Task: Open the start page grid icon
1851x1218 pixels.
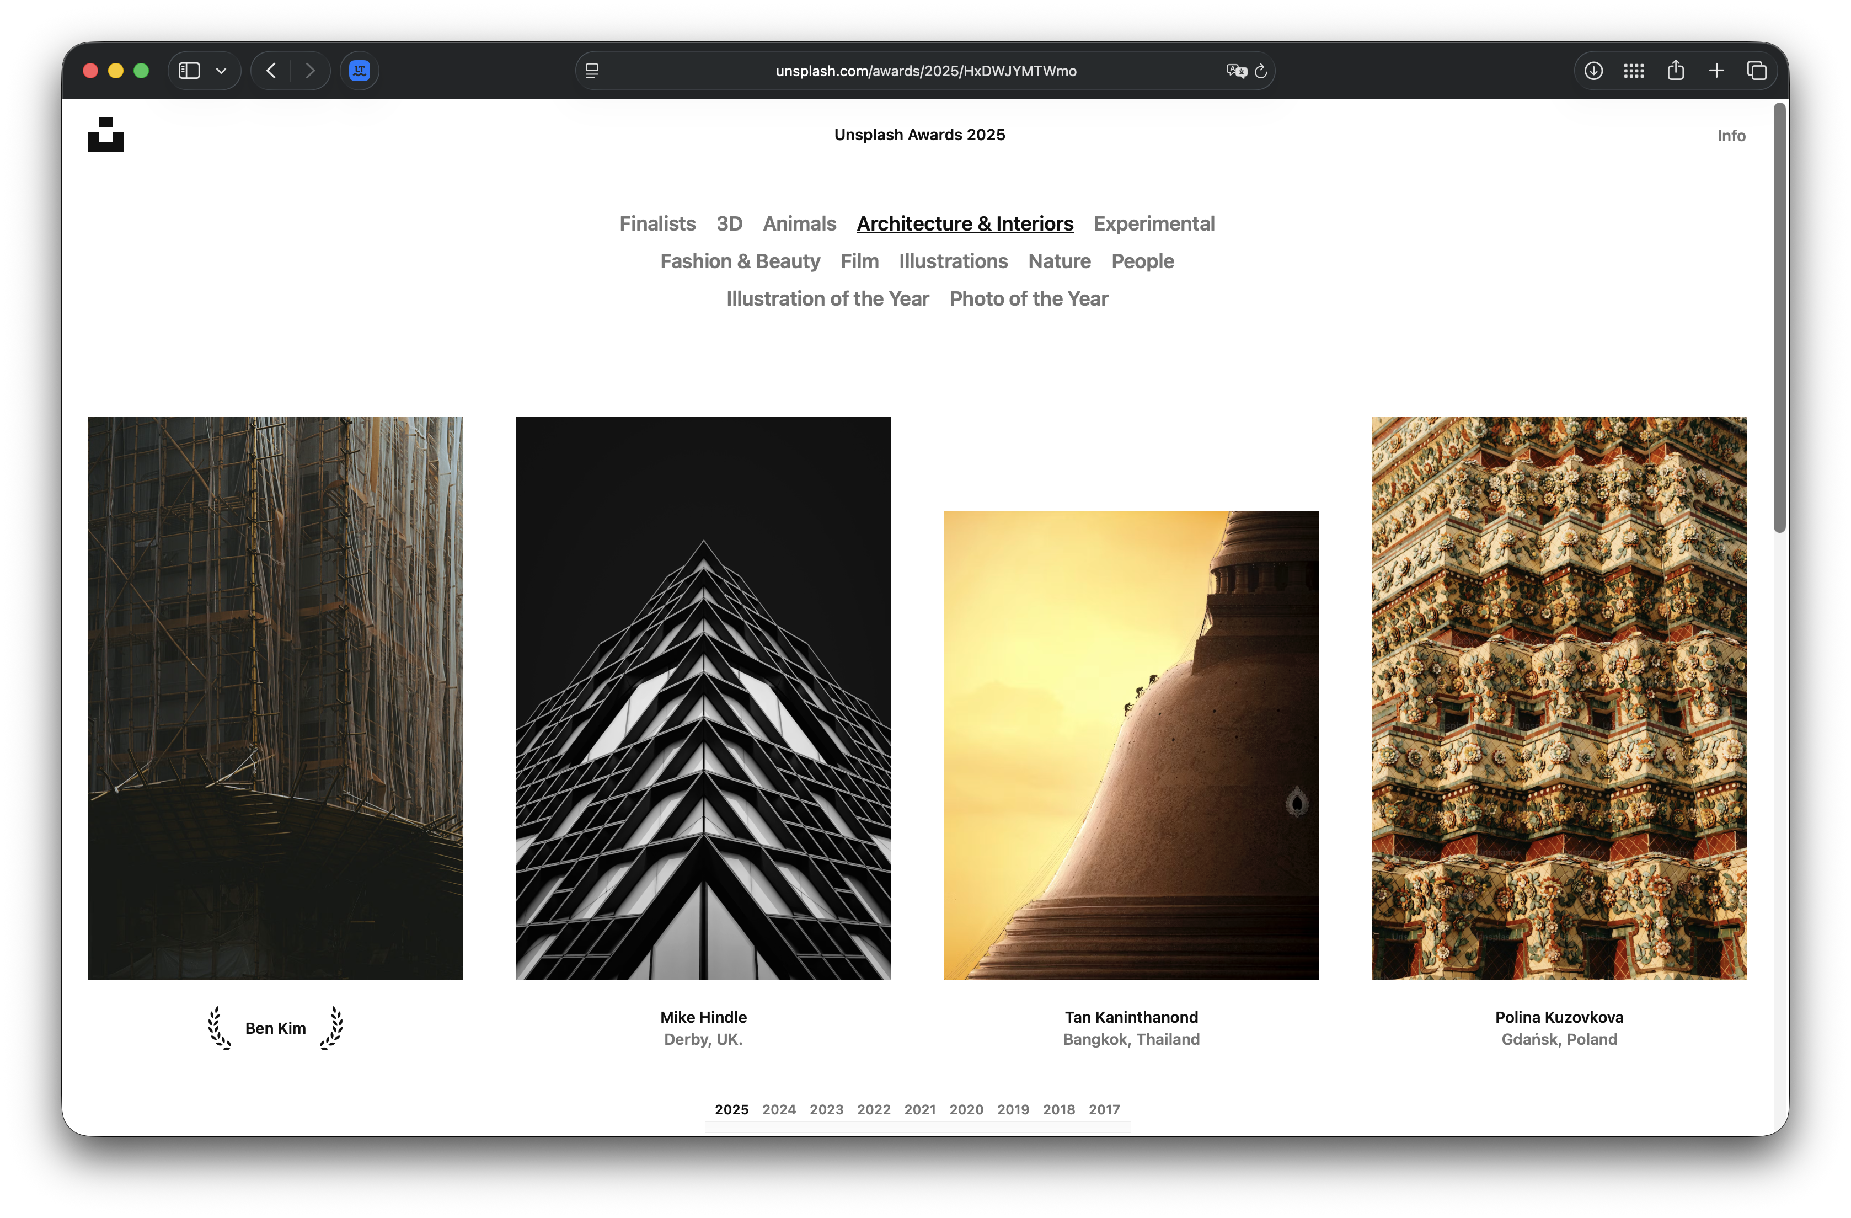Action: (x=1634, y=71)
